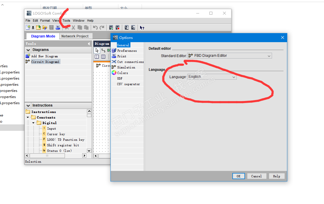
Task: Select the Cursor key instruction item
Action: coord(56,134)
